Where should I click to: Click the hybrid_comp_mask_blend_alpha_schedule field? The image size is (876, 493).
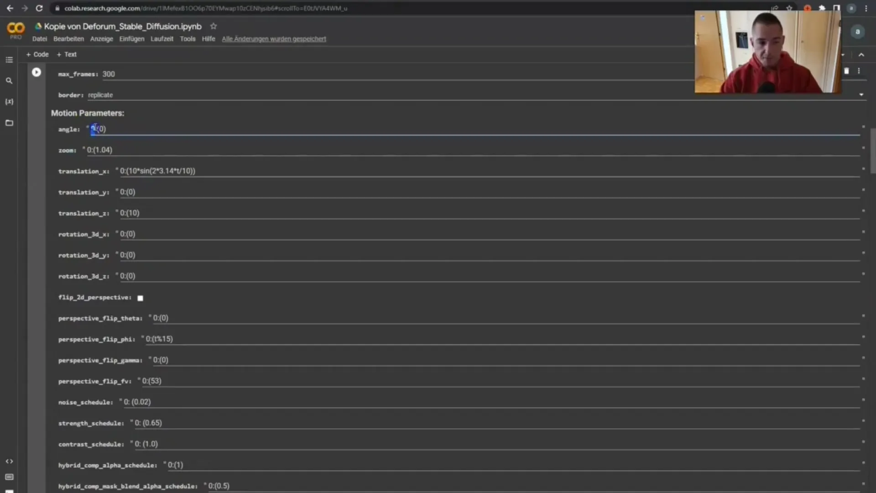[x=533, y=486]
